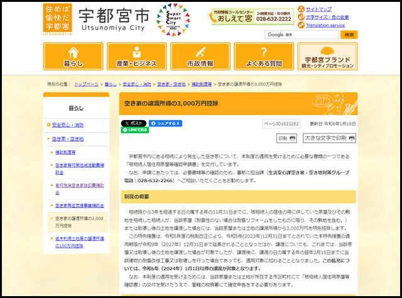This screenshot has width=402, height=298.
Task: Open 低未利用土地等の譲渡所得の100万円控除 sidebar link
Action: (80, 242)
